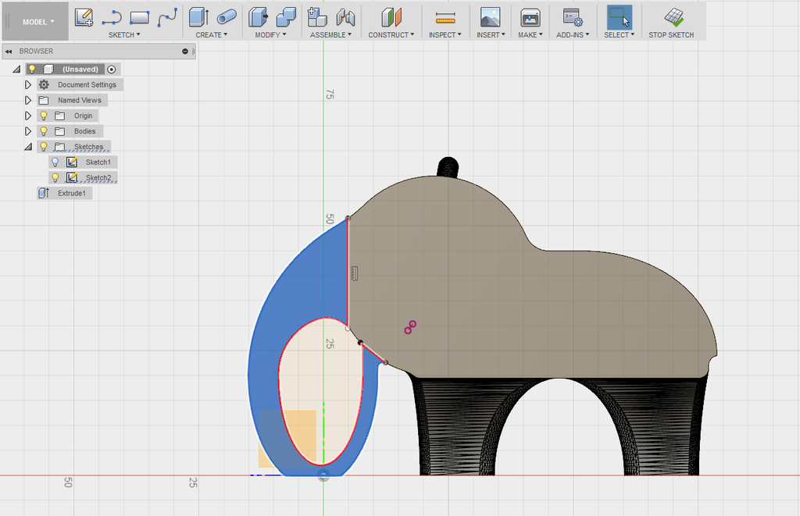Select the Spline curve tool

pos(168,16)
